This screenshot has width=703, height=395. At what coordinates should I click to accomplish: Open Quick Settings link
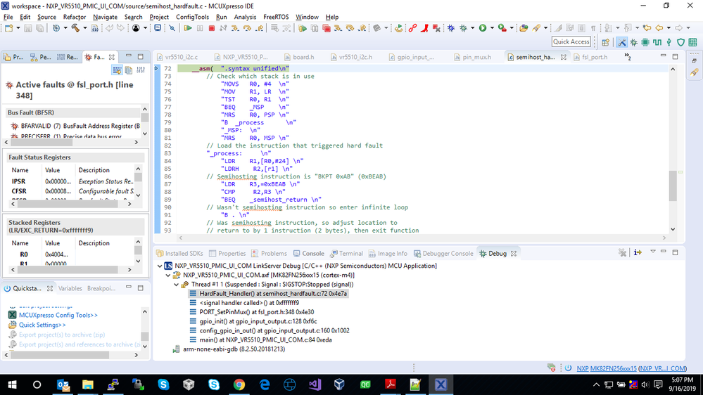coord(42,325)
